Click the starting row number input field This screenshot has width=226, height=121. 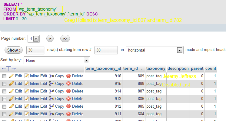[106, 50]
